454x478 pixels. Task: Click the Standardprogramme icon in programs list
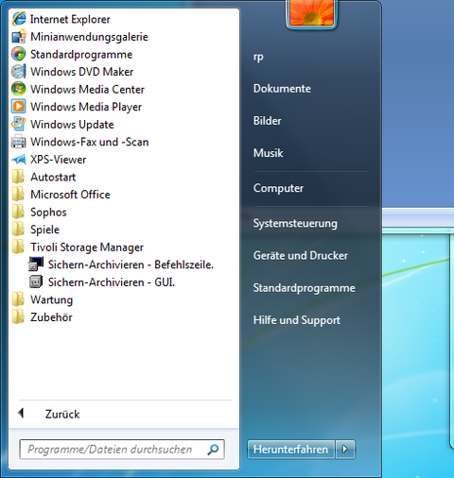click(19, 54)
